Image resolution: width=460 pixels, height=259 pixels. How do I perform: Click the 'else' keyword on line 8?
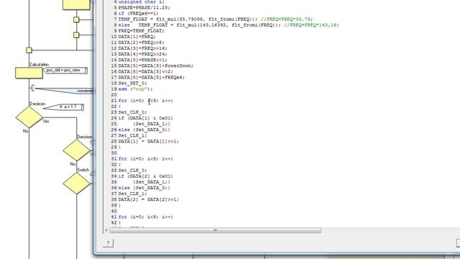click(124, 25)
